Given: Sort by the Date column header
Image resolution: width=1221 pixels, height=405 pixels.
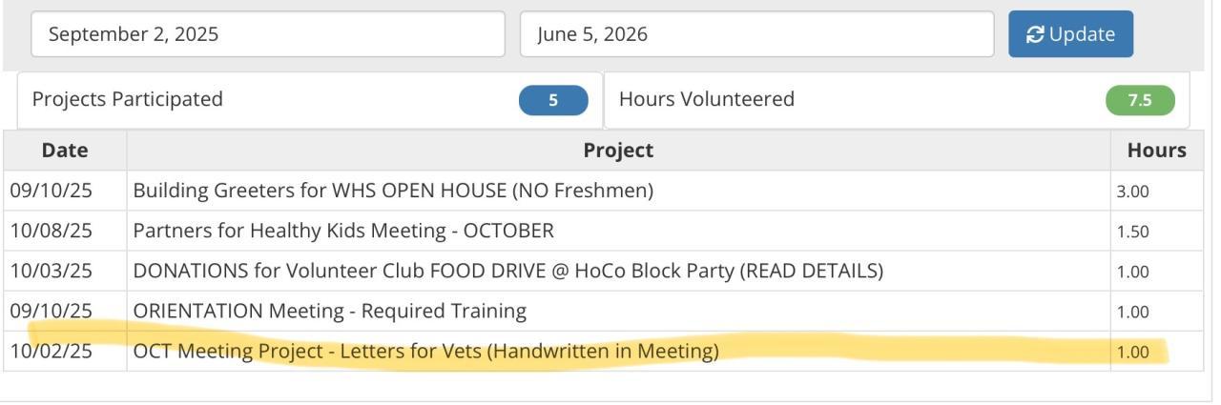Looking at the screenshot, I should tap(65, 150).
